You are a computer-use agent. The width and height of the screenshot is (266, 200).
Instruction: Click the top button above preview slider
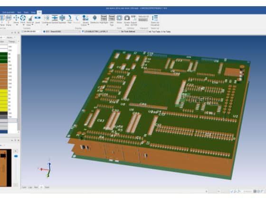[x=16, y=151]
